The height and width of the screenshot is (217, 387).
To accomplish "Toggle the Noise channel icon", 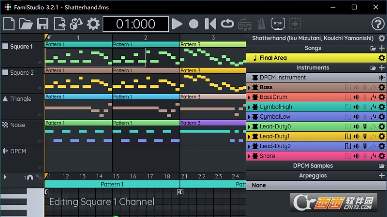I will coord(5,125).
